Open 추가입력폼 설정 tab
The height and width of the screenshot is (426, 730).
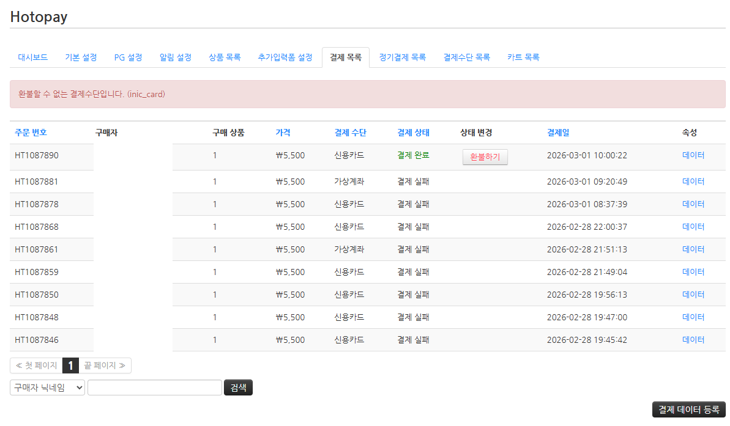click(285, 57)
